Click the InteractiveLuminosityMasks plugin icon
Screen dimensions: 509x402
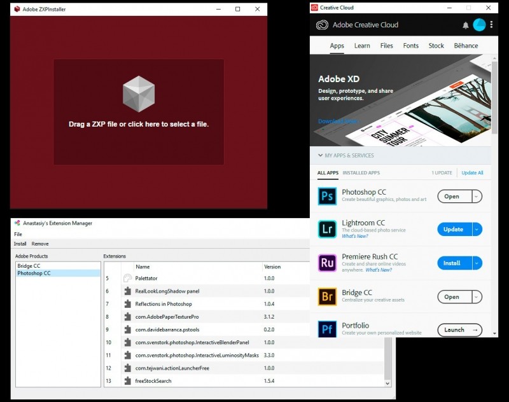click(128, 356)
